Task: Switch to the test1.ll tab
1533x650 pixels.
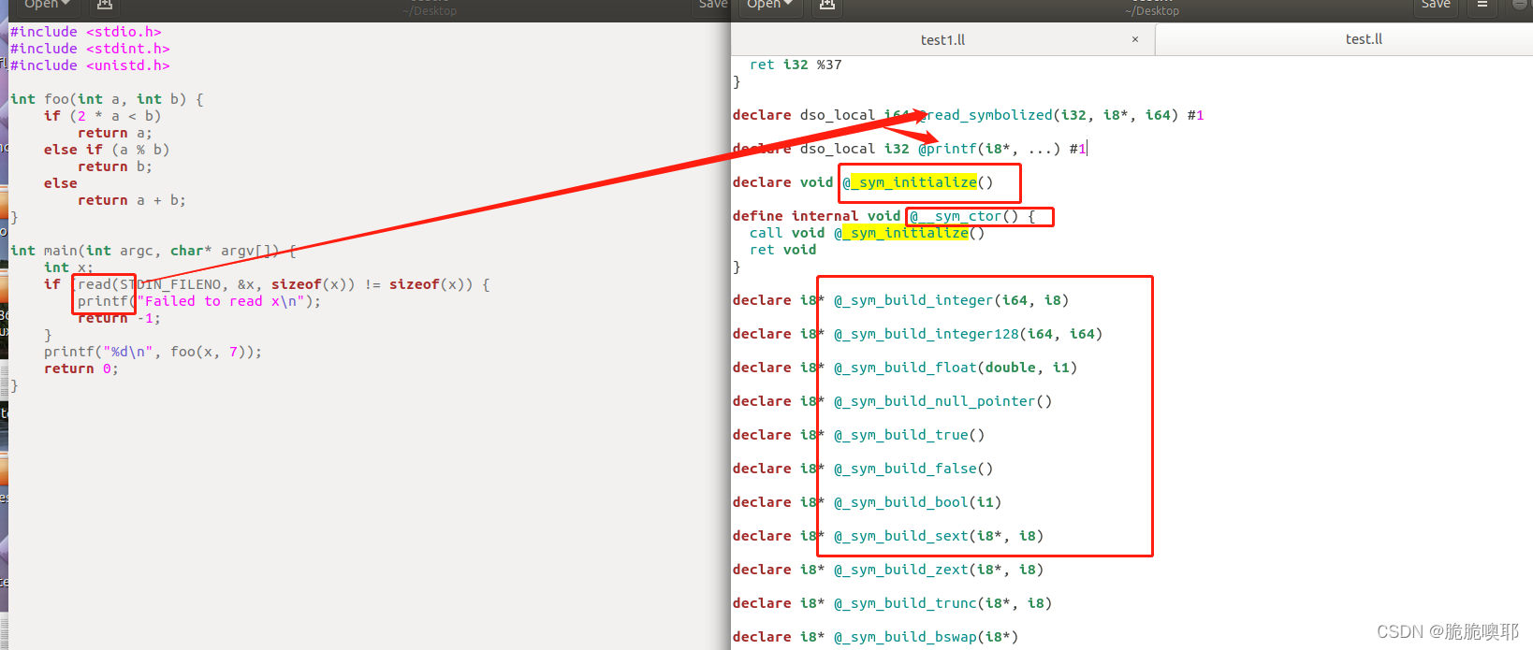Action: [943, 40]
